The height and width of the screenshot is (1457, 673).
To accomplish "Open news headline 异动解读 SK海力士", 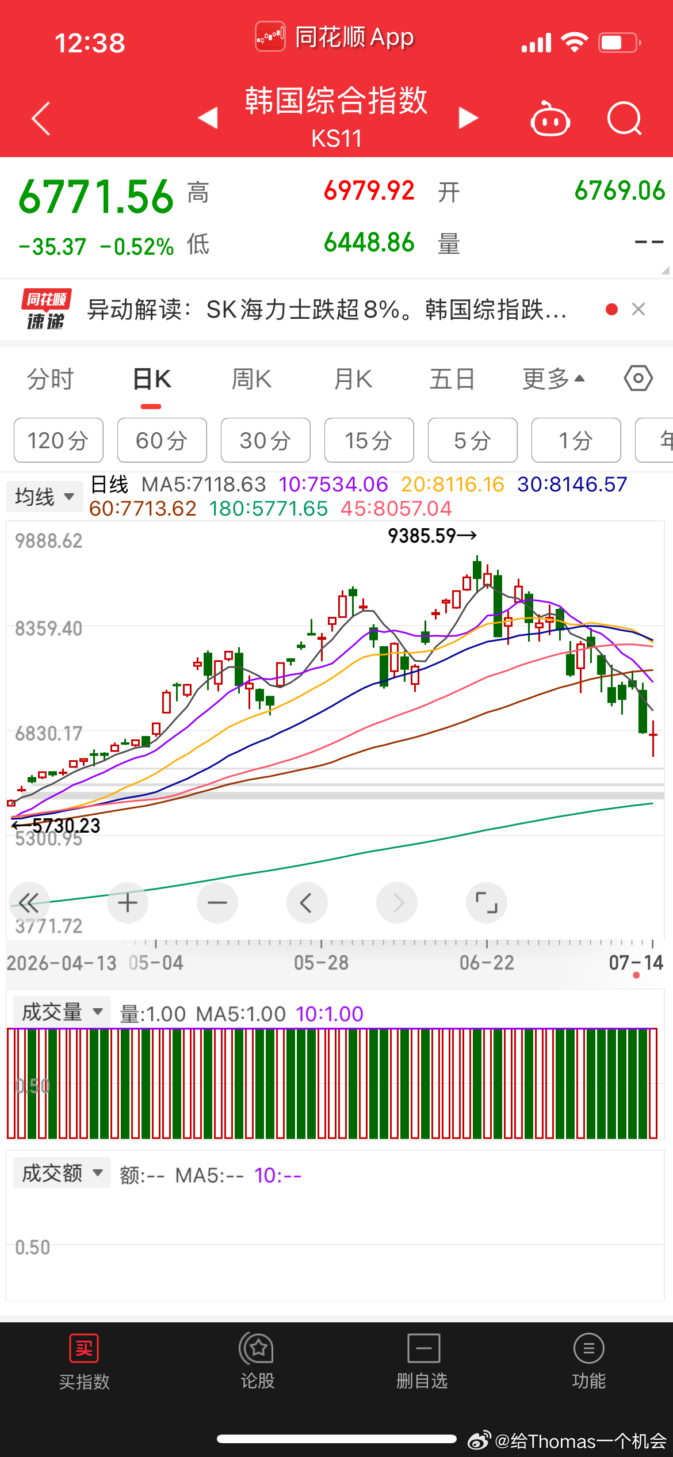I will coord(327,310).
